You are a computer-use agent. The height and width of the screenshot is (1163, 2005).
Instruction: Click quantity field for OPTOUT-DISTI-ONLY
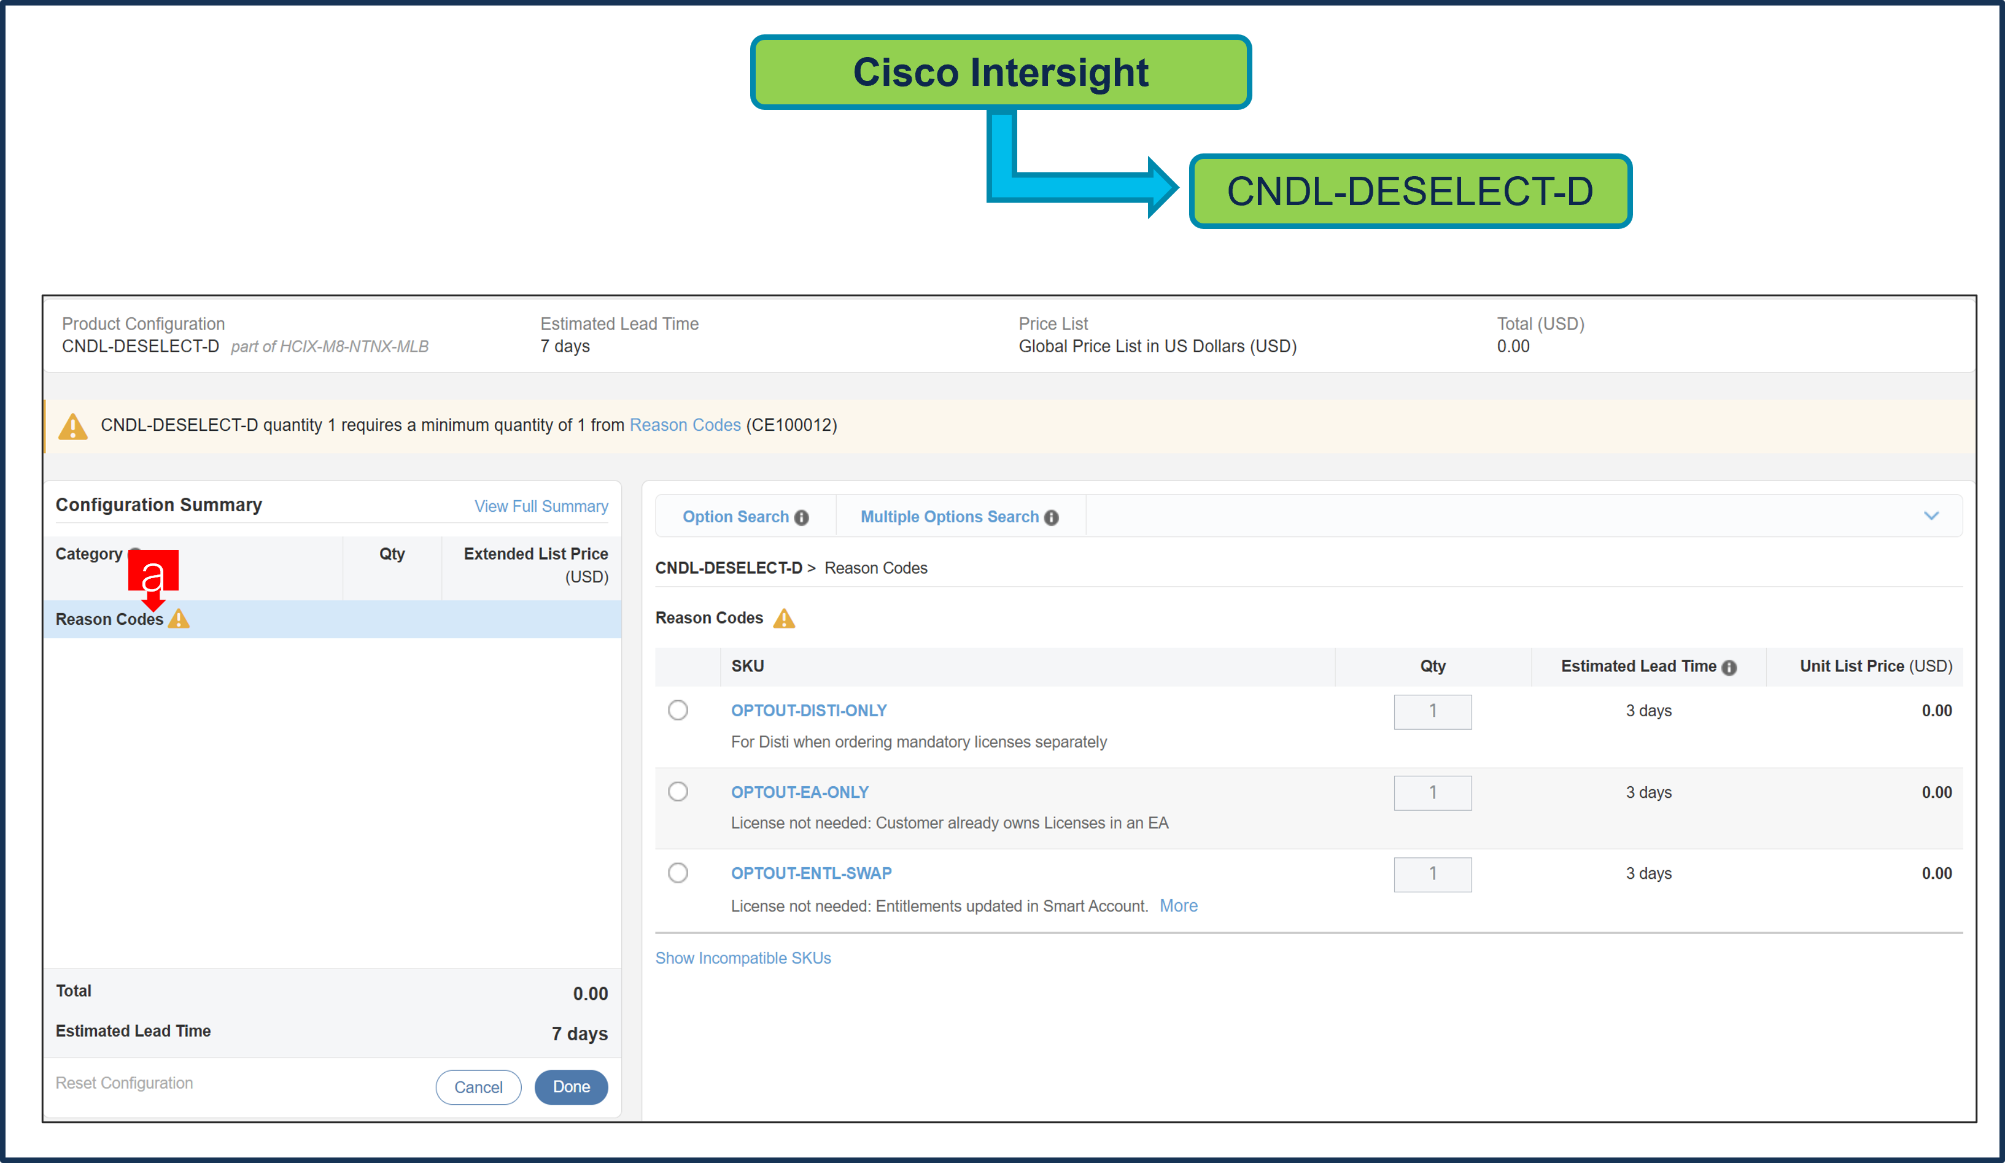(x=1432, y=711)
